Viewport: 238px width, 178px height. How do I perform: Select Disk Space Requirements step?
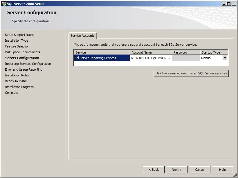coord(22,52)
